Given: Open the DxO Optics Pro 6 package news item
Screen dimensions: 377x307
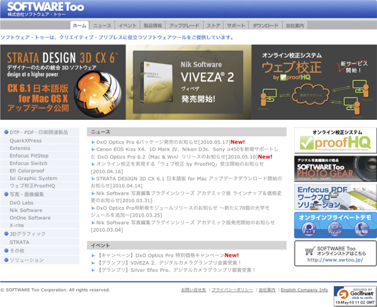Looking at the screenshot, I should click(x=163, y=143).
